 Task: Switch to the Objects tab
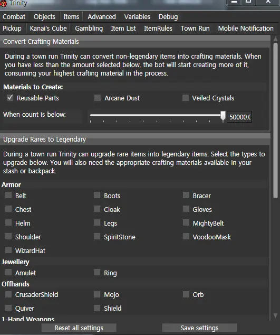44,17
